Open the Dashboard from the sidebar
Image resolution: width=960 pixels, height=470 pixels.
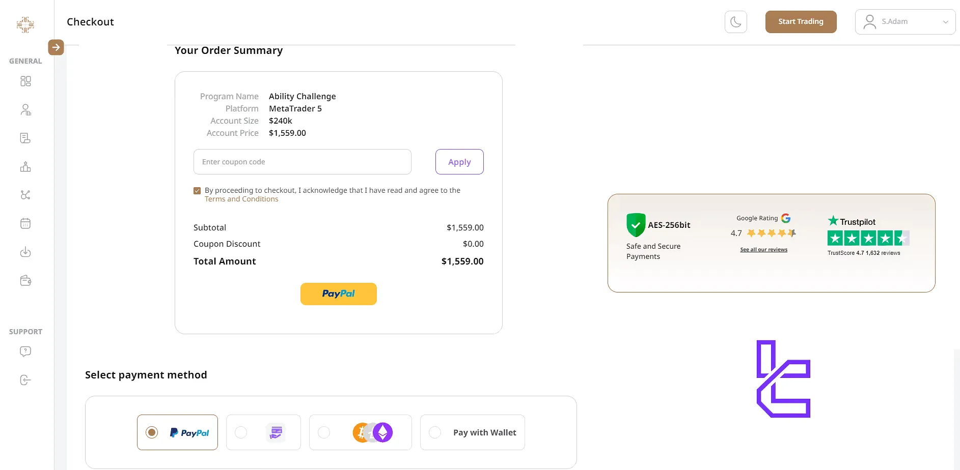click(25, 81)
